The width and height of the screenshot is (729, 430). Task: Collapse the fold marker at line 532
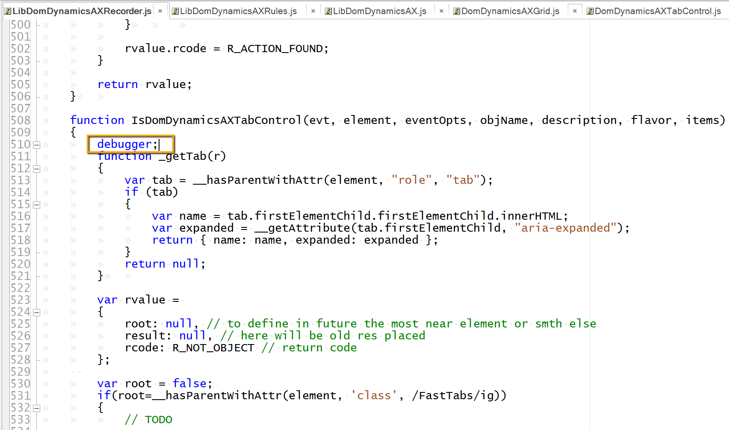point(37,408)
